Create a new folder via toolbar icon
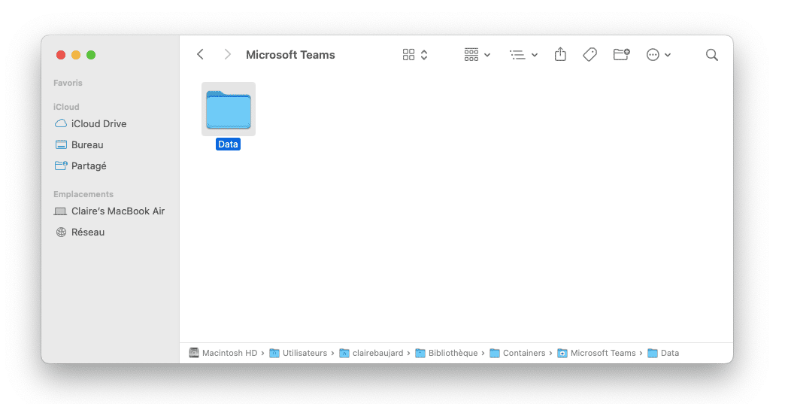 click(622, 54)
